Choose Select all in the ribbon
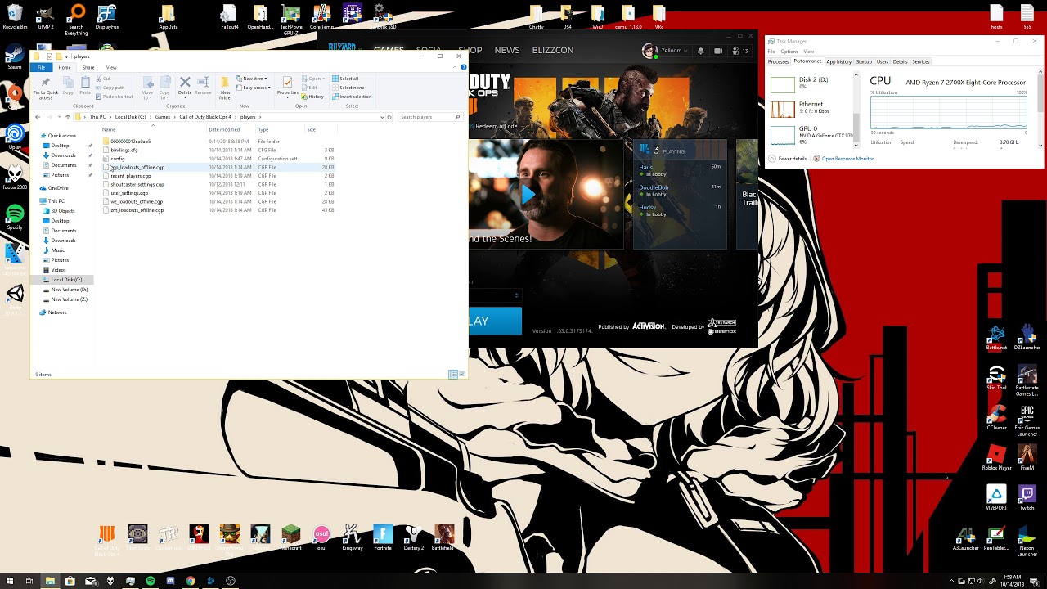1047x589 pixels. tap(345, 79)
